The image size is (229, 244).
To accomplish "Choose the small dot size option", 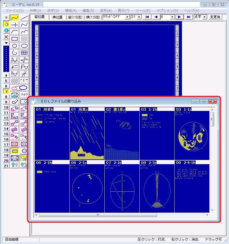I will coord(6,18).
